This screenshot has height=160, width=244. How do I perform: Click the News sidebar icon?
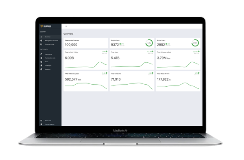(41, 62)
